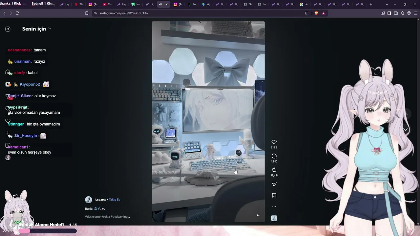
Task: Open the Instagram dashboard chart icon
Action: (8, 145)
